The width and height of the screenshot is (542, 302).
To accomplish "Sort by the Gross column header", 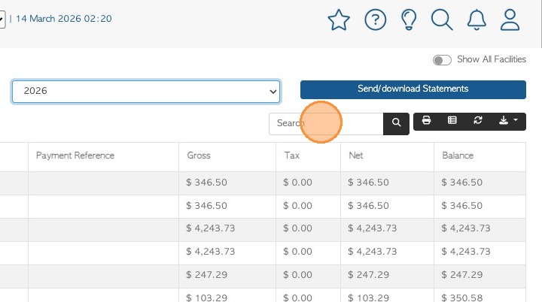I will pyautogui.click(x=199, y=156).
